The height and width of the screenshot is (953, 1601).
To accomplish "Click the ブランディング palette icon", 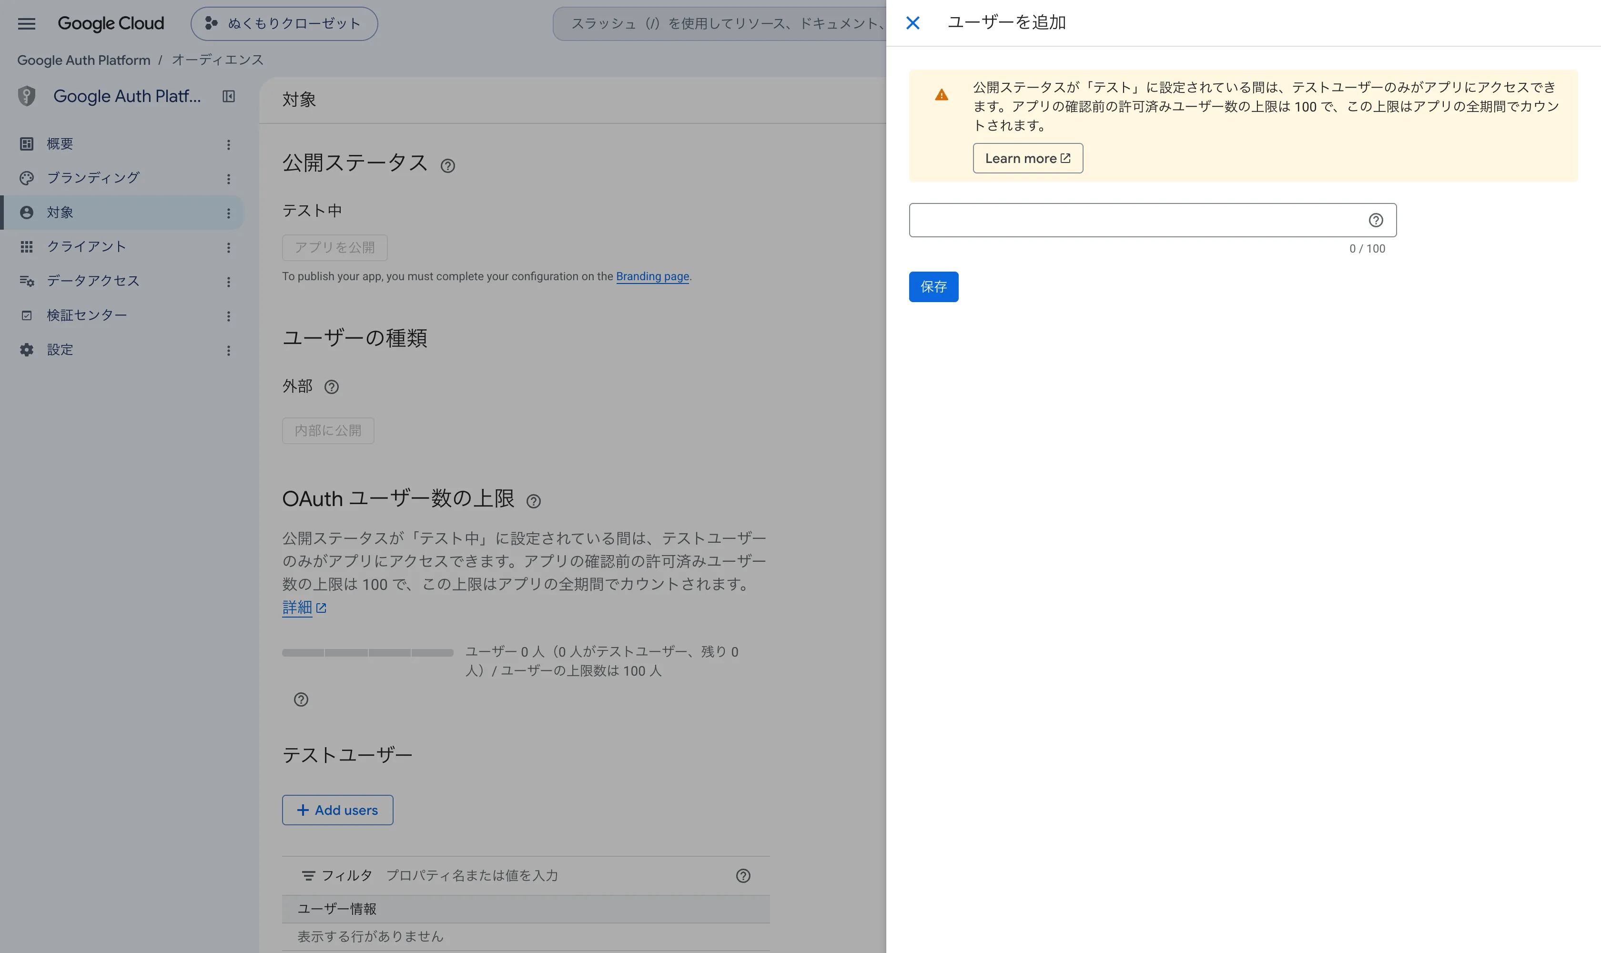I will pos(26,178).
